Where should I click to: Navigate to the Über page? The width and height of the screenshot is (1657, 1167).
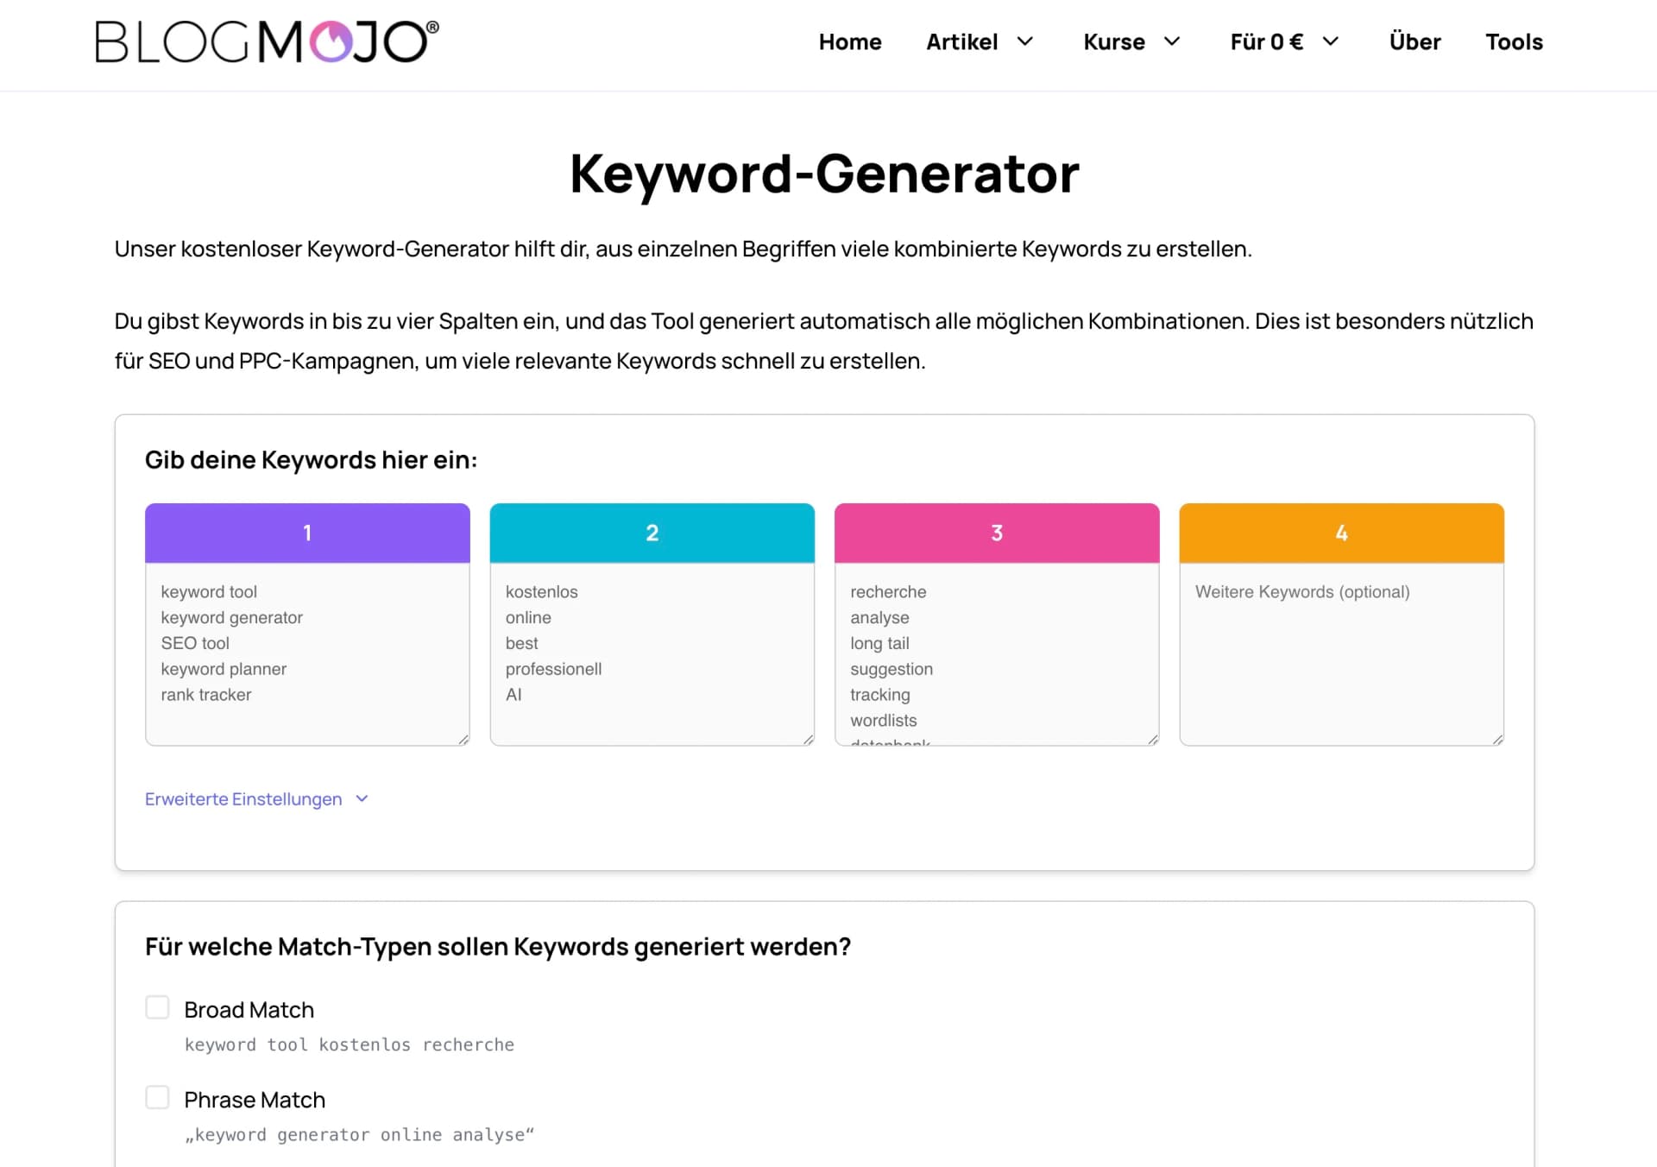point(1414,41)
